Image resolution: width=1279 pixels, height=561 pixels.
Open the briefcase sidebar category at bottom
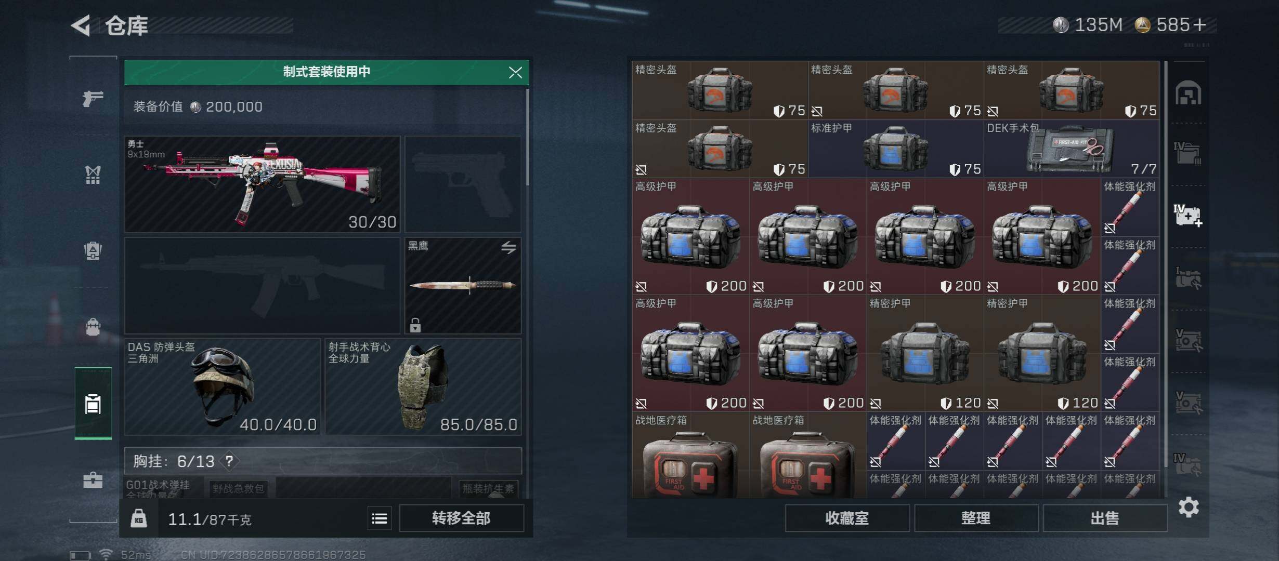[93, 479]
